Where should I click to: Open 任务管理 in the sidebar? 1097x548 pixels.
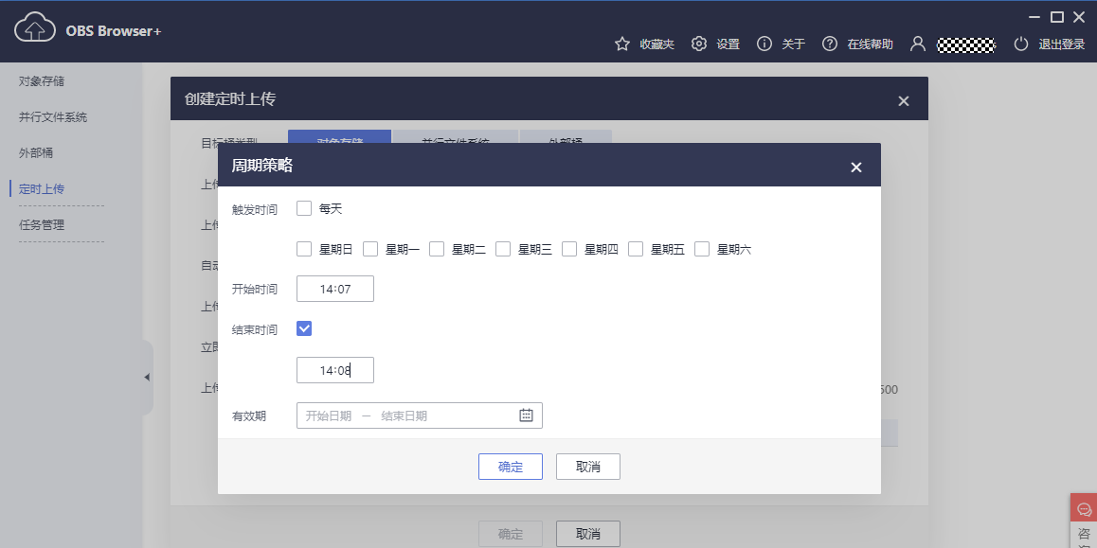tap(42, 225)
